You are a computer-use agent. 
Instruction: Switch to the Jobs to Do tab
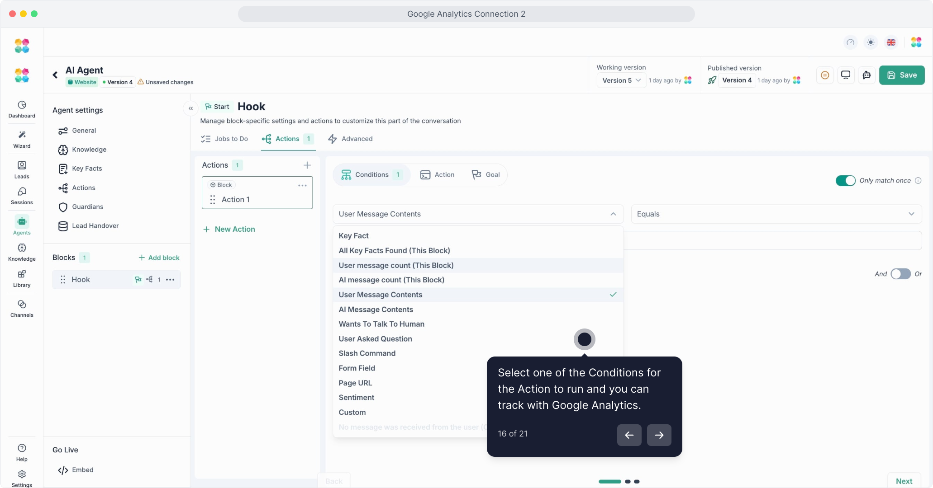coord(225,139)
